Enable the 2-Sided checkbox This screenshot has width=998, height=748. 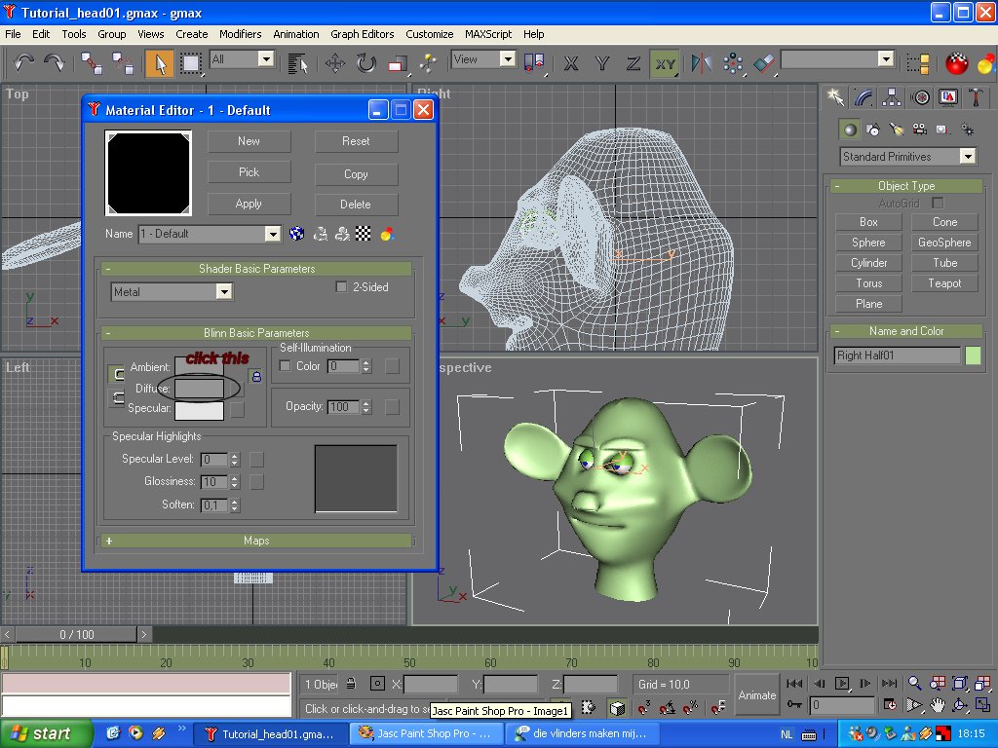click(x=341, y=287)
